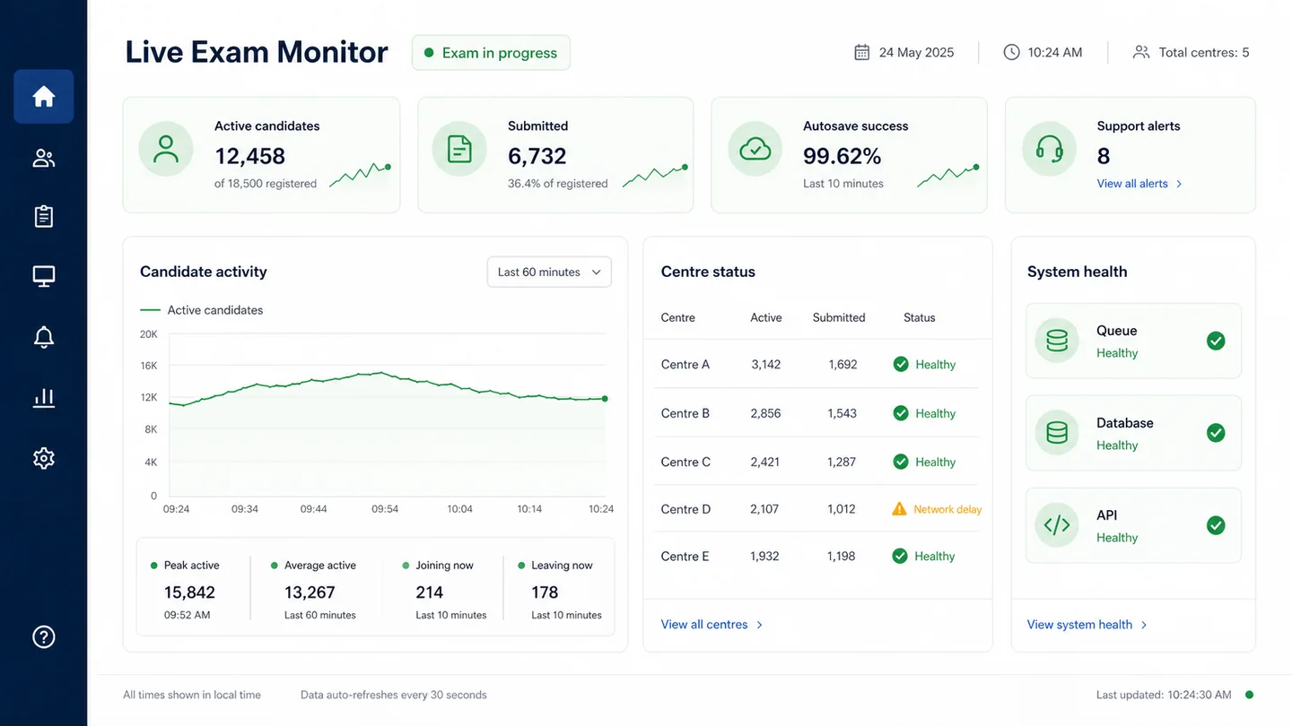The image size is (1292, 726).
Task: Click the calendar icon beside 24 May 2025
Action: (861, 52)
